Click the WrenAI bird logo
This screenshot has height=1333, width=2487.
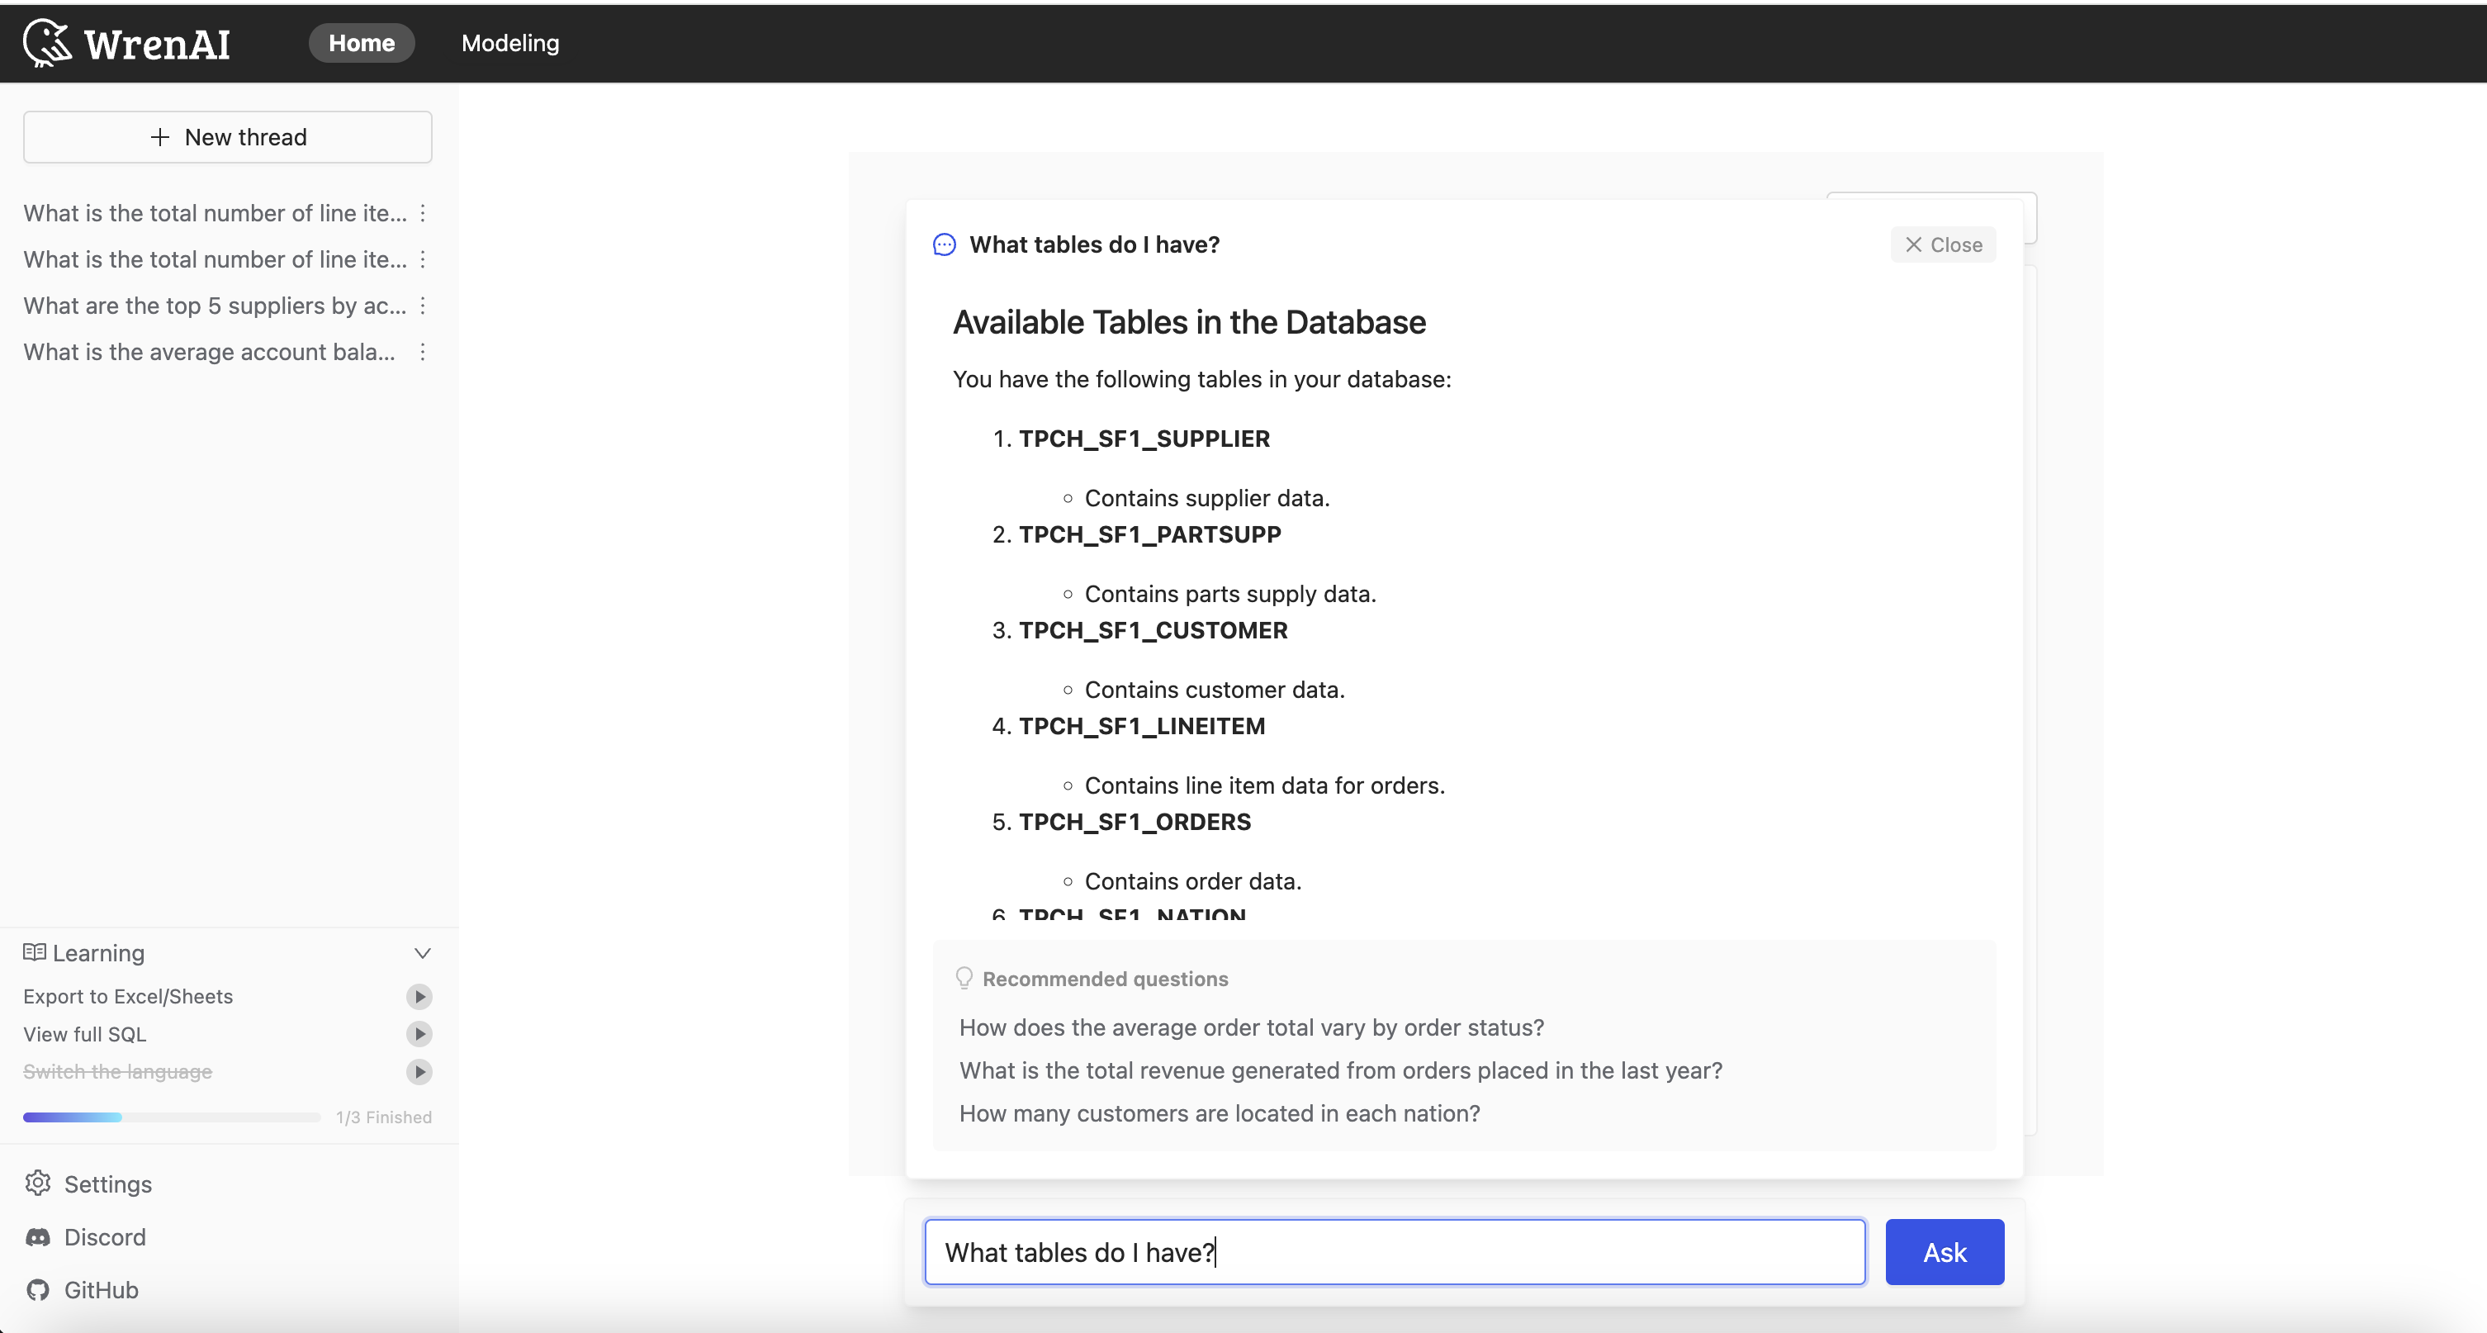pyautogui.click(x=47, y=42)
